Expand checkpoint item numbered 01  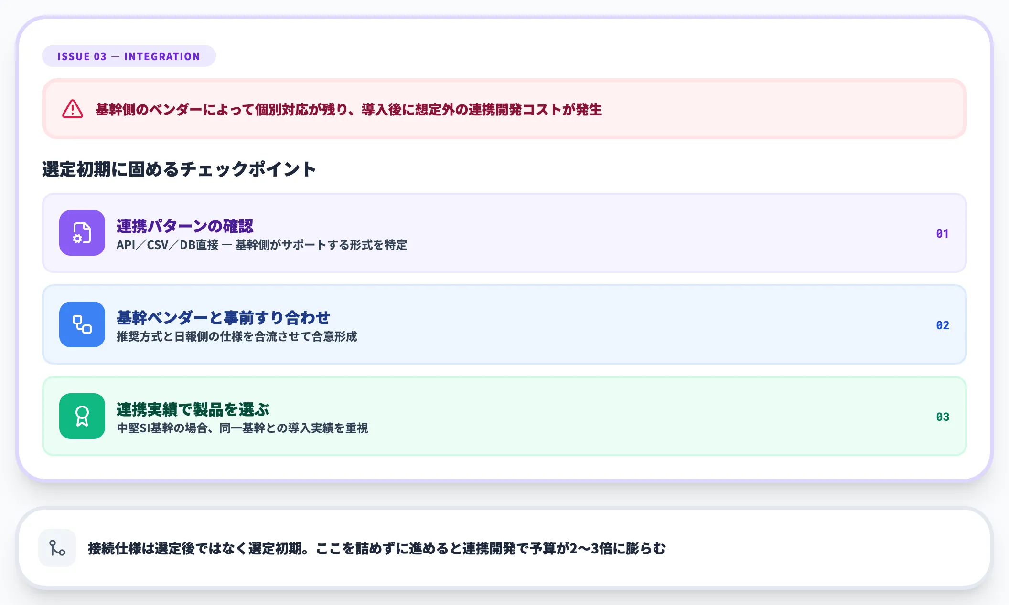coord(942,233)
